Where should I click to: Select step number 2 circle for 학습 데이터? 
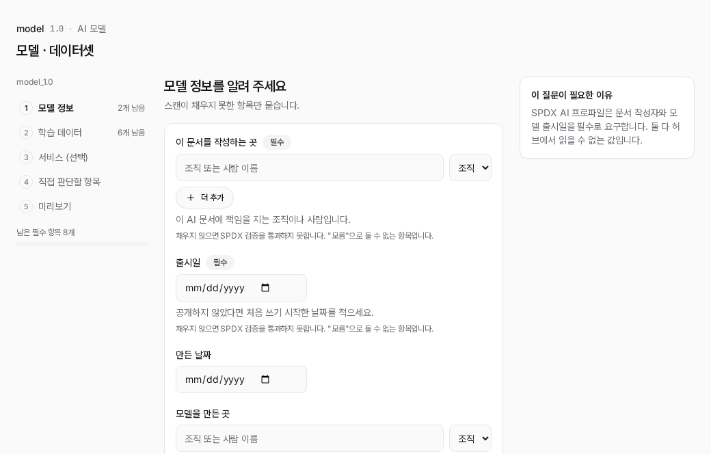tap(26, 133)
